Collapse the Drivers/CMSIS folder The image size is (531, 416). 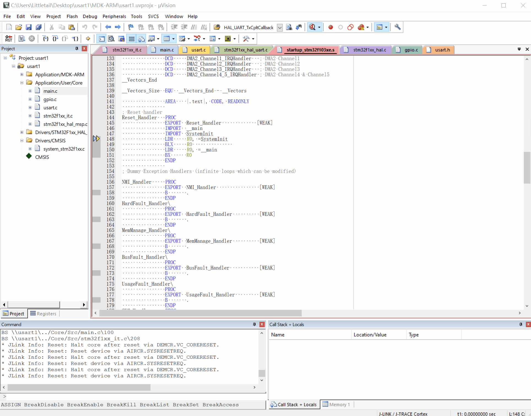[x=22, y=140]
